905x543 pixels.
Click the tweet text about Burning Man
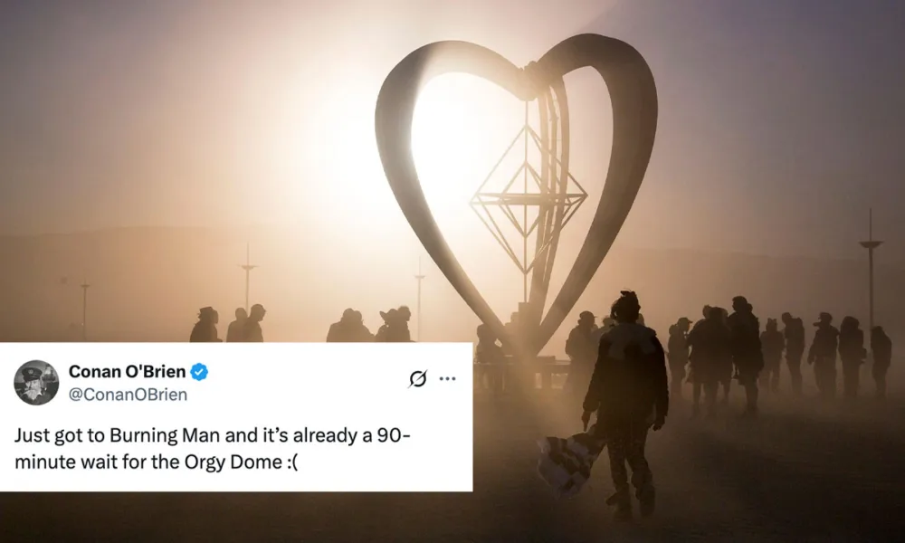[213, 448]
